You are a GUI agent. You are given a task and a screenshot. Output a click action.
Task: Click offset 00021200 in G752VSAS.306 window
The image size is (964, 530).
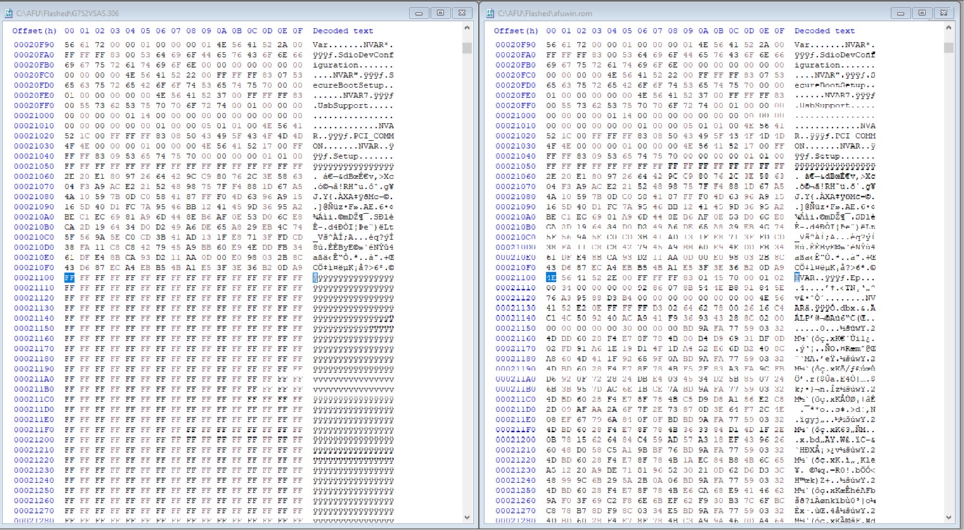point(34,440)
